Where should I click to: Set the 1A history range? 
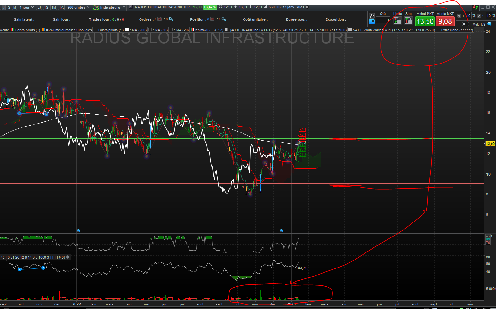61,7
